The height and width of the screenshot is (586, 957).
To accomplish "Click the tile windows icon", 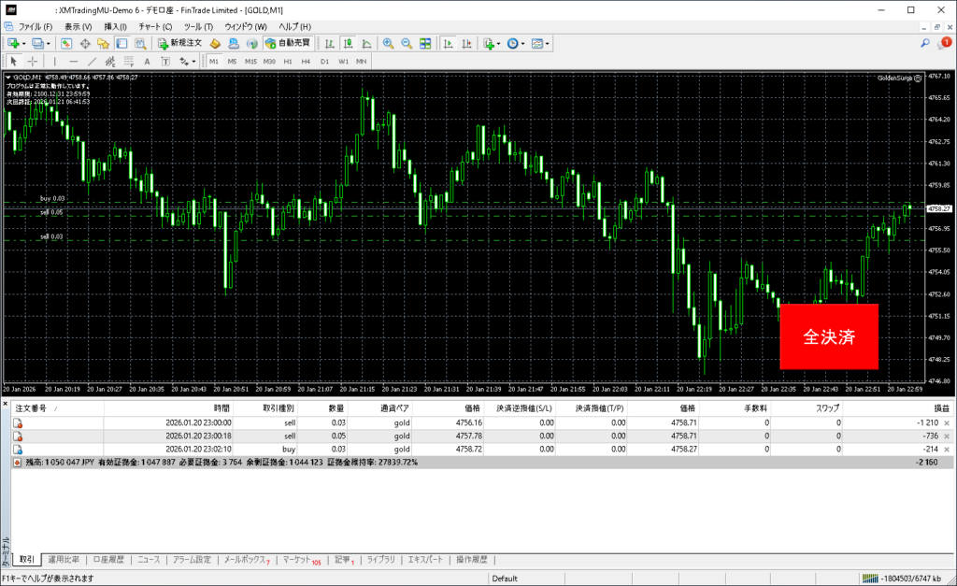I will pyautogui.click(x=425, y=43).
